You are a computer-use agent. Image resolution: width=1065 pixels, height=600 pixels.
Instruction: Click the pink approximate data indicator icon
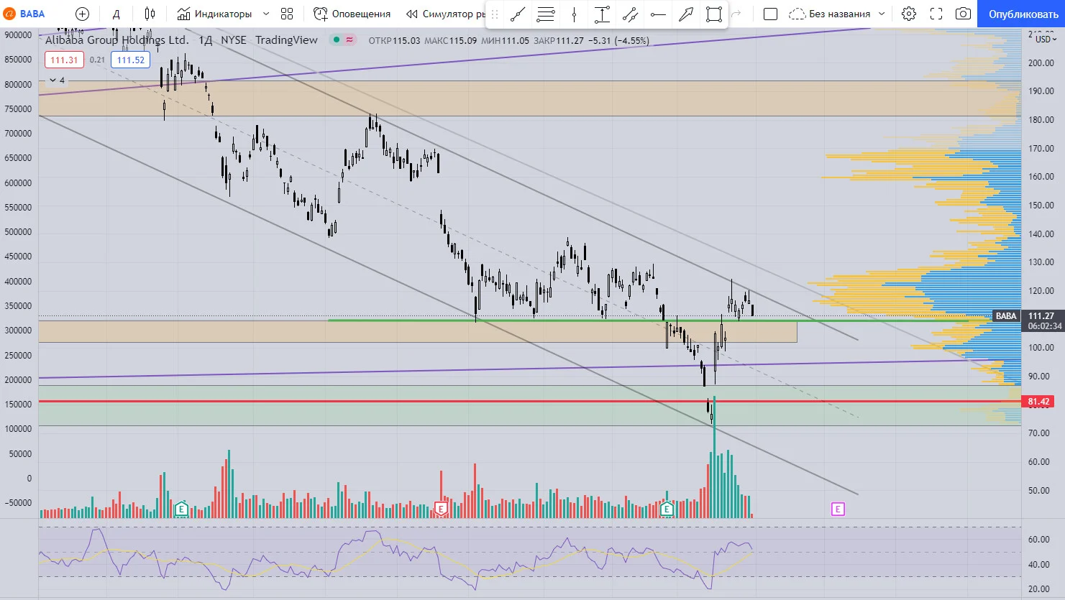pos(349,40)
